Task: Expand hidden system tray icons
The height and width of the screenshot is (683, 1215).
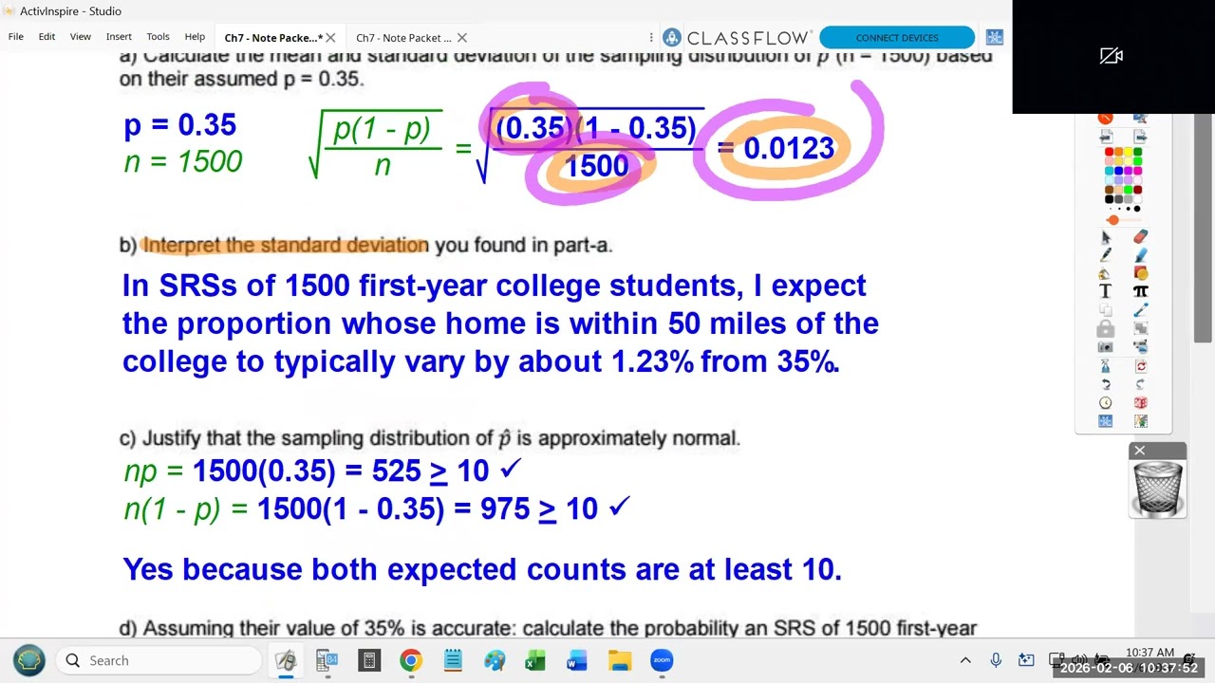Action: pos(965,660)
